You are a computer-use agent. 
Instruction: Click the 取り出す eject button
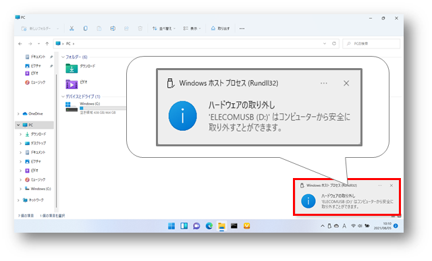(x=220, y=28)
